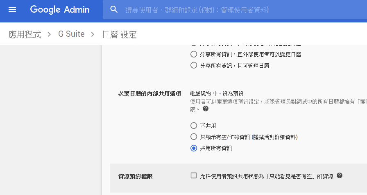Select 只顯示有空/忙碌資訊 radio option
Screen dimensions: 367x195
click(x=194, y=137)
